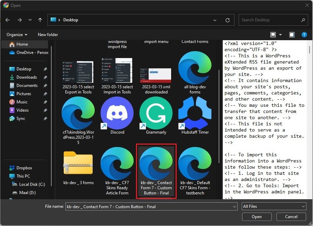Click the Help question mark icon
Image resolution: width=313 pixels, height=226 pixels.
coord(304,35)
